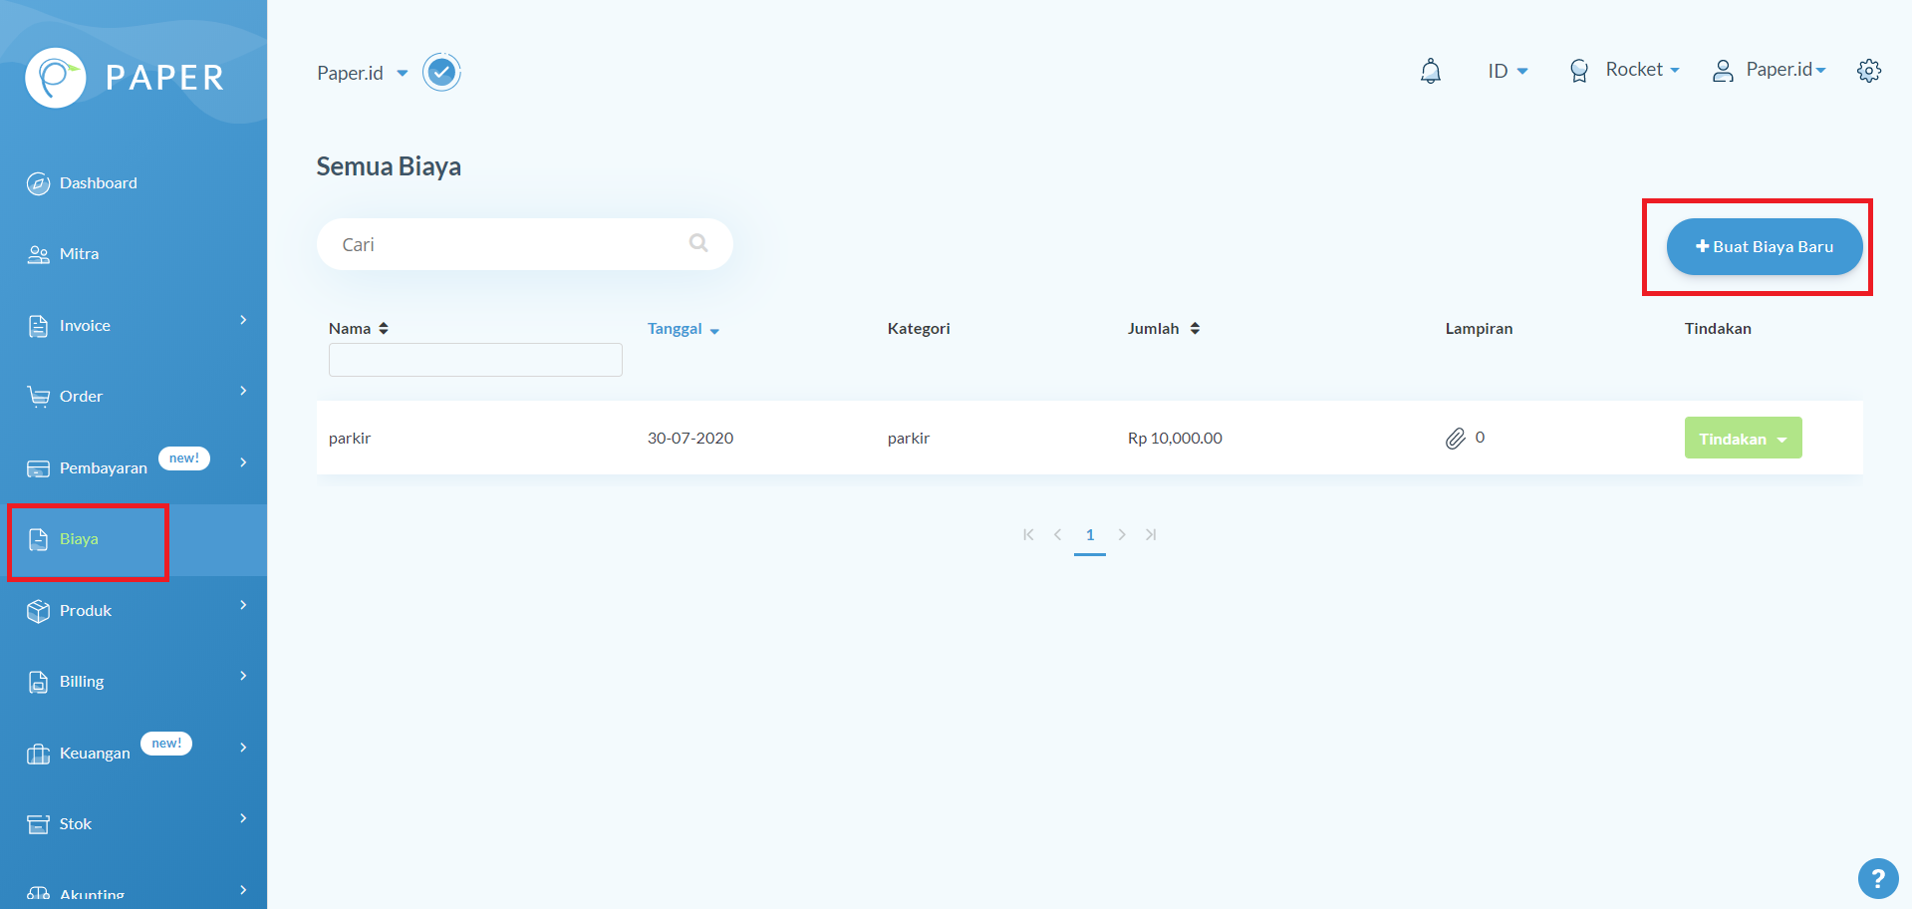1912x909 pixels.
Task: Open the Tindakan dropdown for parkir
Action: tap(1742, 439)
